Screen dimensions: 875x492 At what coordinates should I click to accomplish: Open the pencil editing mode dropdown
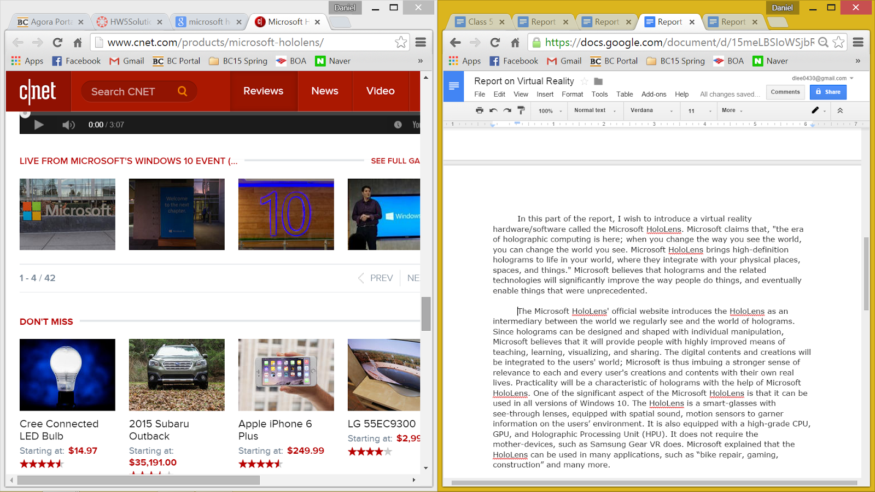pyautogui.click(x=819, y=110)
